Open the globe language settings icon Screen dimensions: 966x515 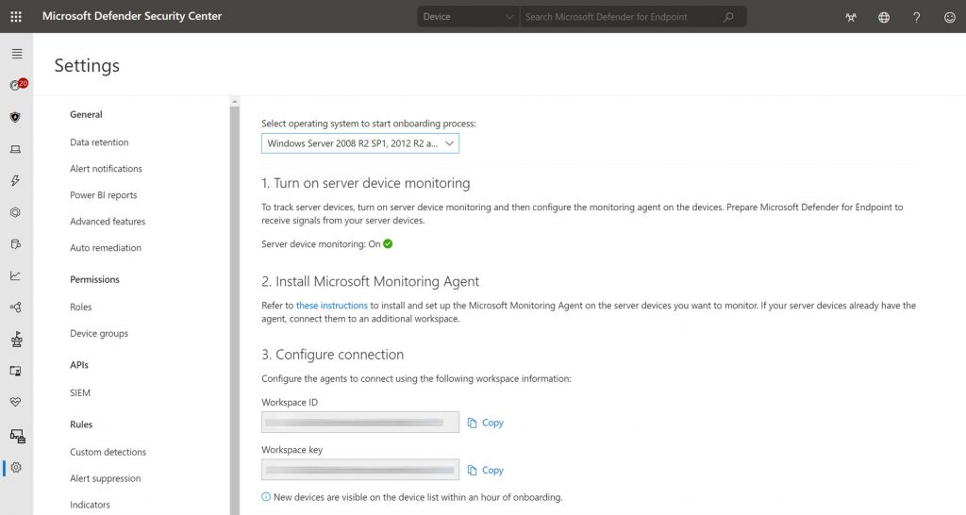tap(883, 17)
